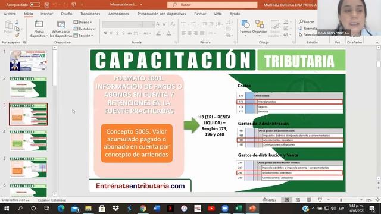Switch to slide sorter view icon
The height and width of the screenshot is (214, 381).
pyautogui.click(x=298, y=200)
